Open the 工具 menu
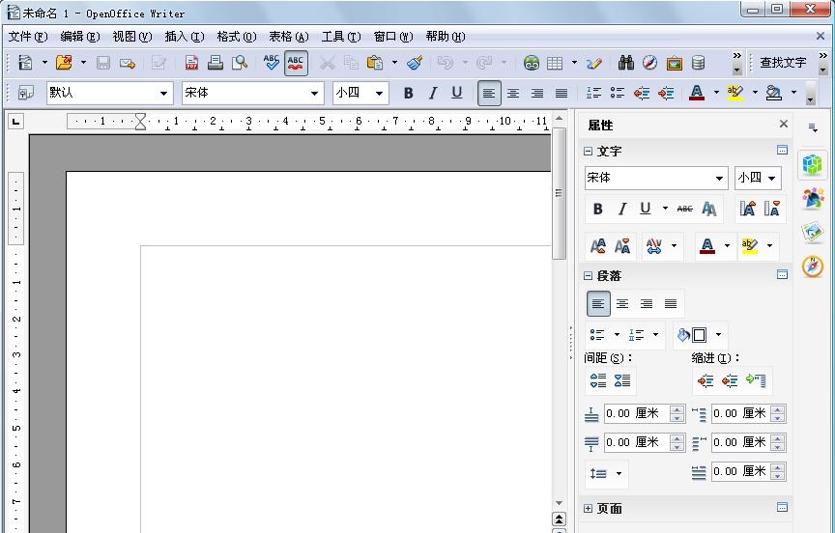Screen dimensions: 835x533 click(x=341, y=36)
